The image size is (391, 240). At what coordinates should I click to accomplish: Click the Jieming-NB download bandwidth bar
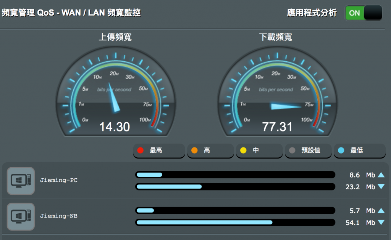click(235, 222)
